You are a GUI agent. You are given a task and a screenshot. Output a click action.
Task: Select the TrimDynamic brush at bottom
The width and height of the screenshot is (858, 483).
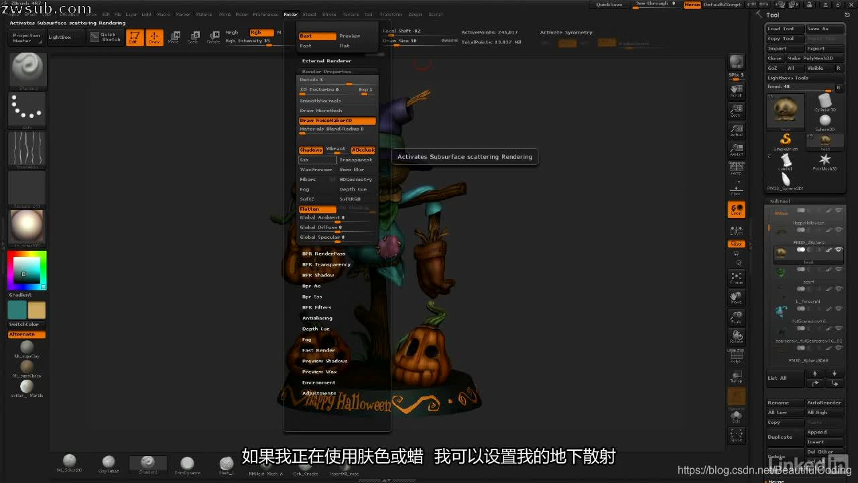(x=188, y=464)
